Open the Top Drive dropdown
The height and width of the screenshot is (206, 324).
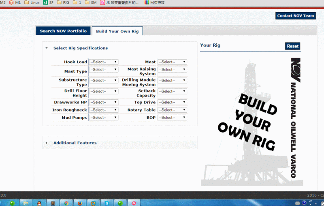(173, 102)
